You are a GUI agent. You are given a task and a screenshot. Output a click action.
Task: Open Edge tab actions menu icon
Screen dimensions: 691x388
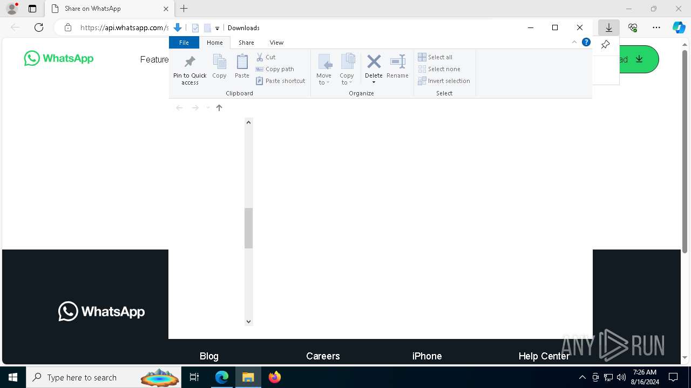click(32, 9)
